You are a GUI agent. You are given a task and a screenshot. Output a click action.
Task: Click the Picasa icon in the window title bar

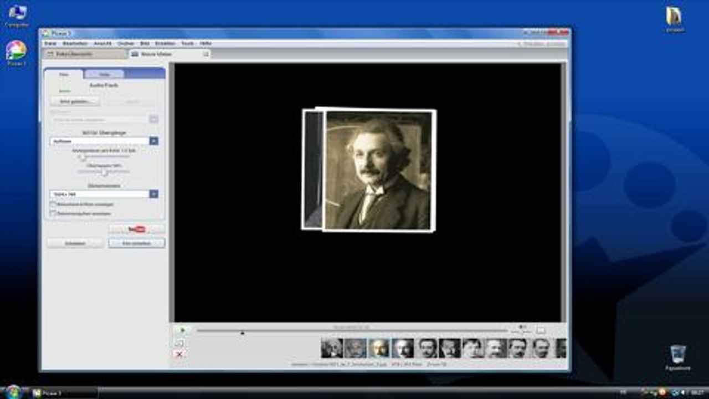click(x=46, y=34)
